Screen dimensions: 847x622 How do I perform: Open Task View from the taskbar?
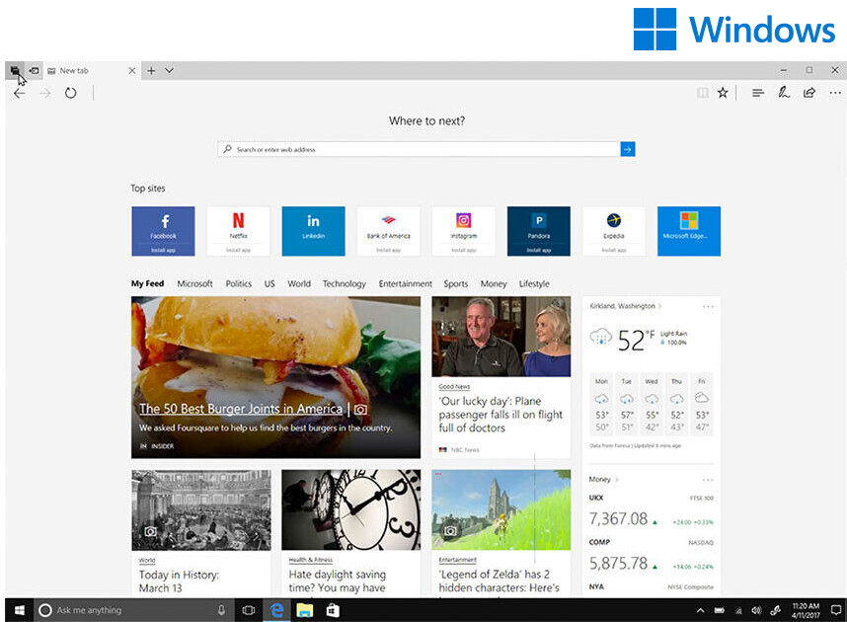click(x=249, y=610)
